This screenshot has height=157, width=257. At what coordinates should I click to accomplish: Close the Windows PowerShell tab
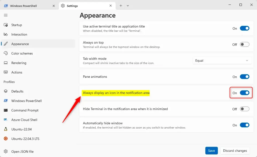coord(54,6)
